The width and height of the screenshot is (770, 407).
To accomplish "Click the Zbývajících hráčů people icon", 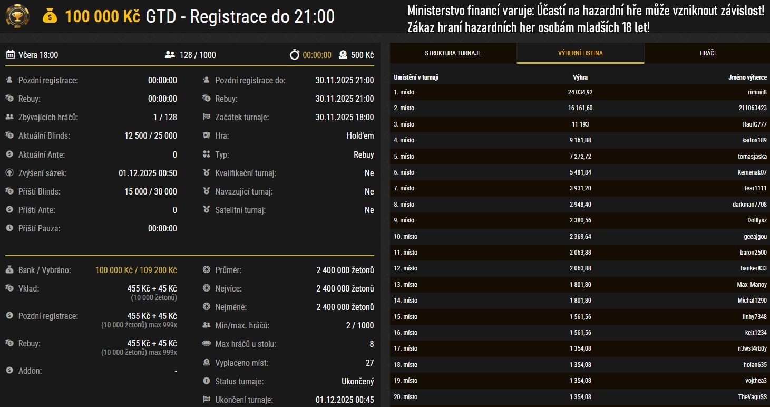I will (x=9, y=117).
